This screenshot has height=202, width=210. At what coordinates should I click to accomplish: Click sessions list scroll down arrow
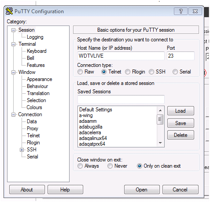coord(160,143)
